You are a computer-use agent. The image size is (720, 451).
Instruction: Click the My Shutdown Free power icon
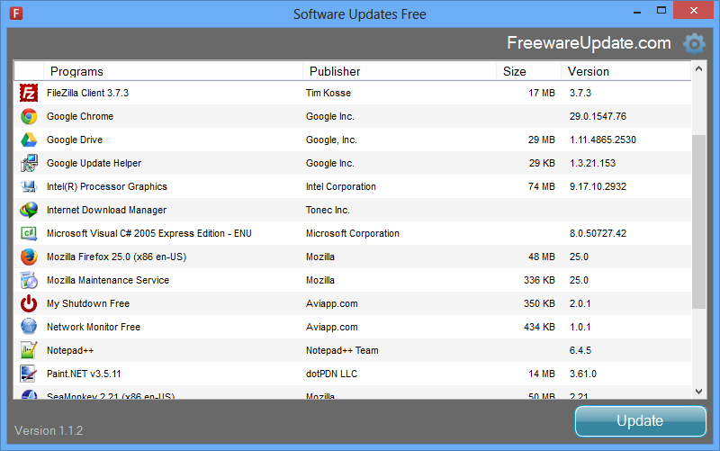(29, 303)
